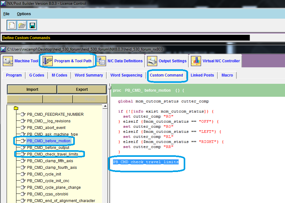Click the heid_530_forum window title icon
Screen dimensions: 285x203
3,49
